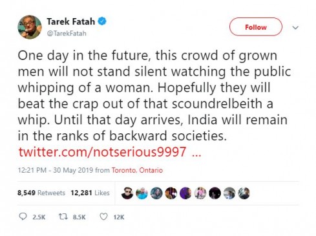
Task: Click first liker avatar with sunglasses
Action: click(127, 193)
